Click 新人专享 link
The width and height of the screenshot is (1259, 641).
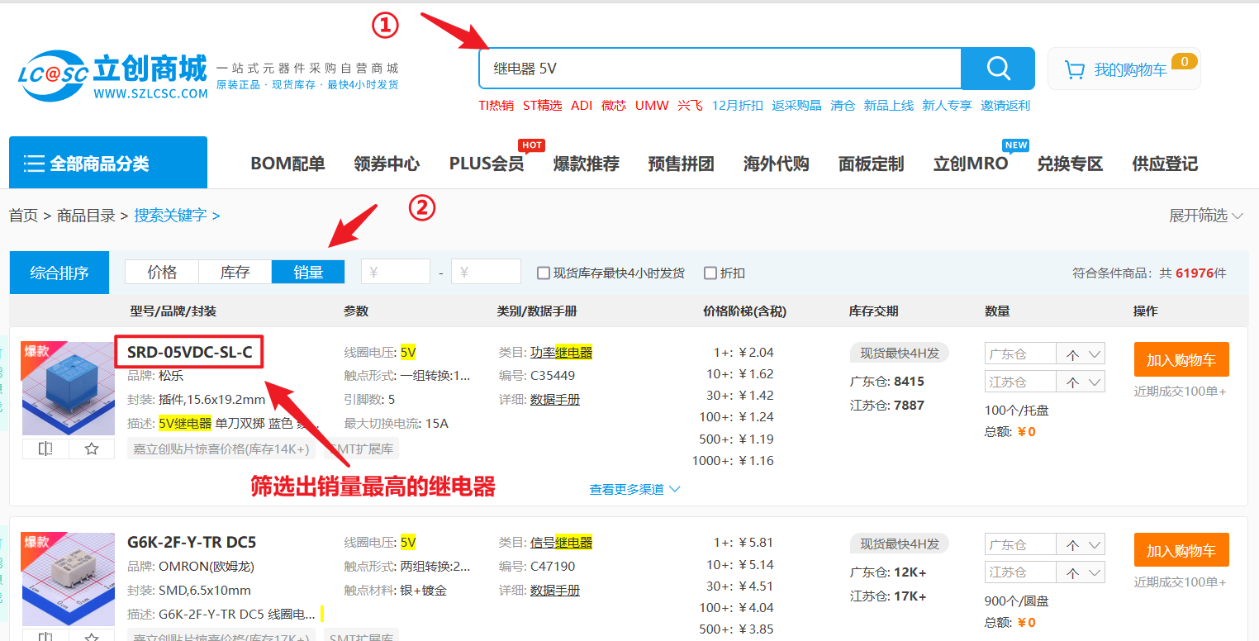(948, 106)
